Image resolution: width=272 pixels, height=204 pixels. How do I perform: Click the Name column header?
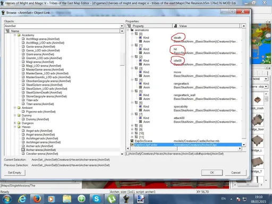62,31
